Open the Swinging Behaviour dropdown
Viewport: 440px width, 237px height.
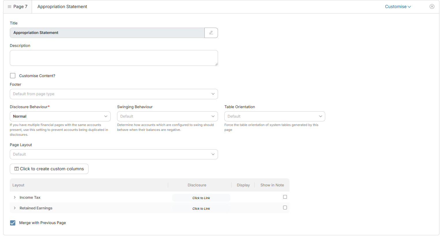167,116
